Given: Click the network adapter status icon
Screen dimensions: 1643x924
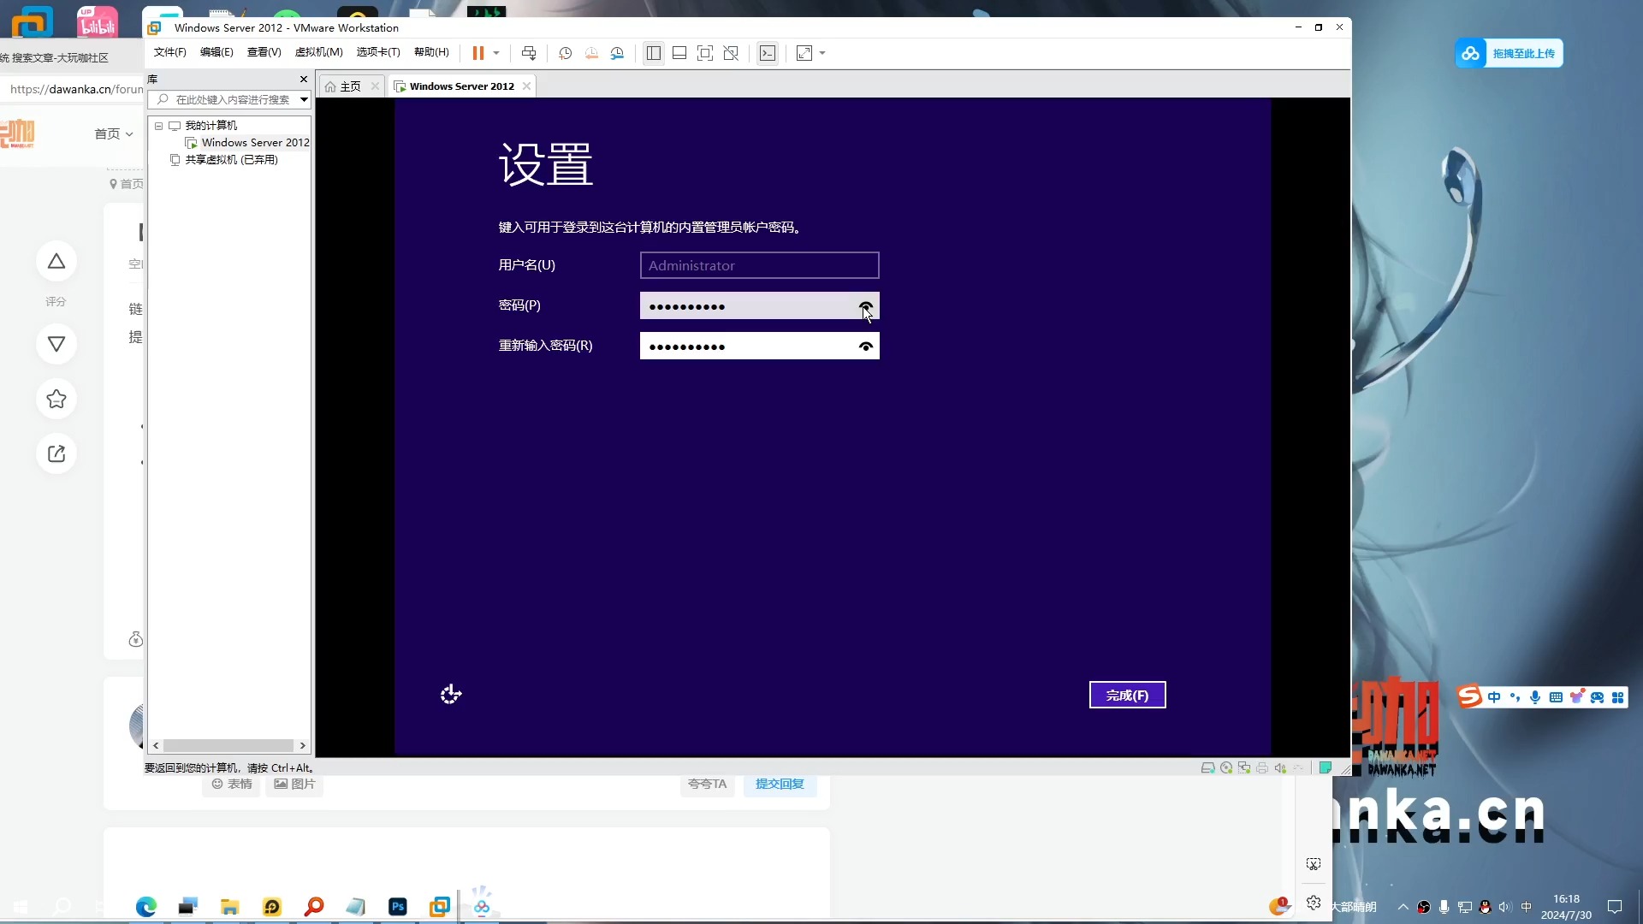Looking at the screenshot, I should 1244,767.
